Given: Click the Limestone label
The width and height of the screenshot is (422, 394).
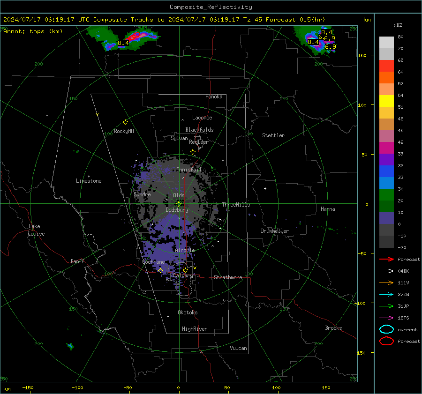Looking at the screenshot, I should tap(89, 181).
